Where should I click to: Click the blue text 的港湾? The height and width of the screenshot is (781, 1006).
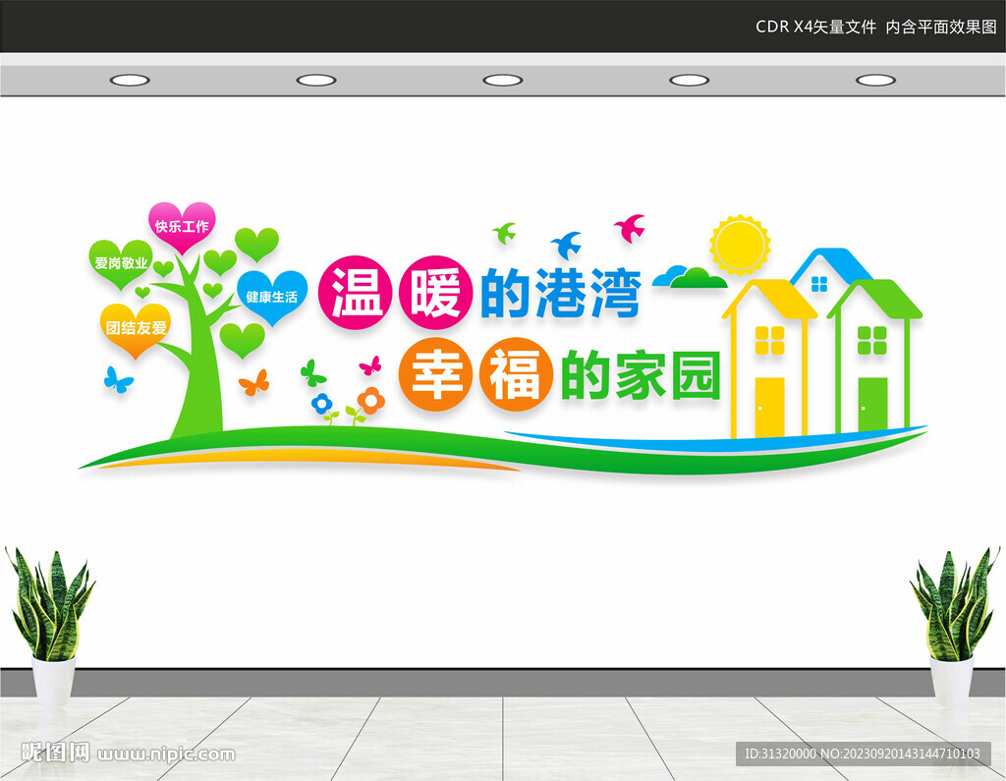[561, 294]
